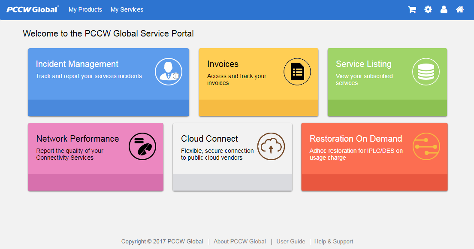The image size is (474, 249).
Task: Visit the Help & Support link
Action: coord(334,241)
